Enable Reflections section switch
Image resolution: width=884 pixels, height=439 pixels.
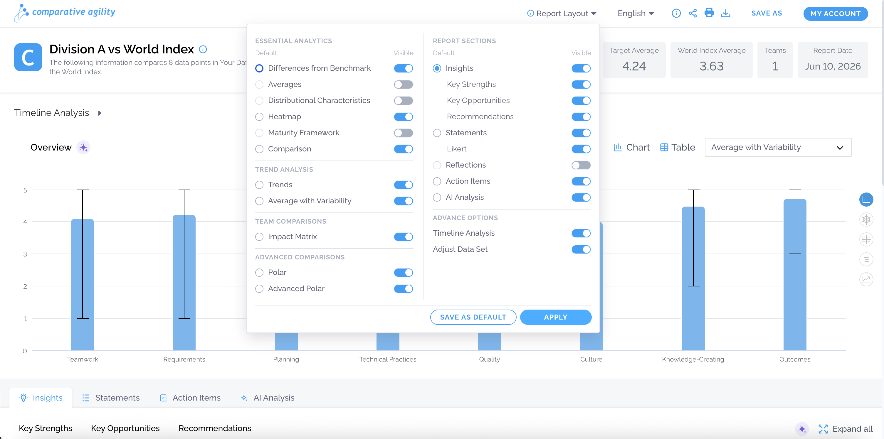coord(581,165)
